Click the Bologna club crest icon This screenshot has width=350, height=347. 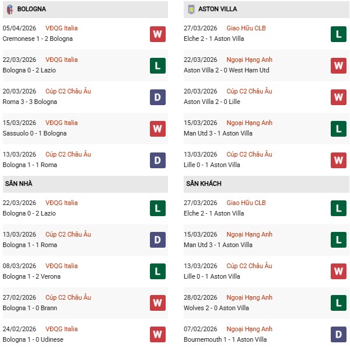[x=10, y=9]
